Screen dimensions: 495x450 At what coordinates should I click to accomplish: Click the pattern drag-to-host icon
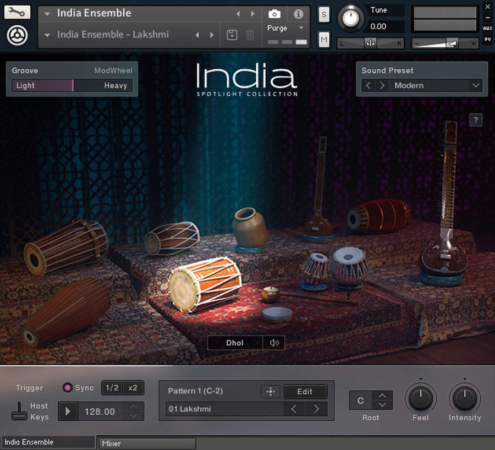(270, 392)
